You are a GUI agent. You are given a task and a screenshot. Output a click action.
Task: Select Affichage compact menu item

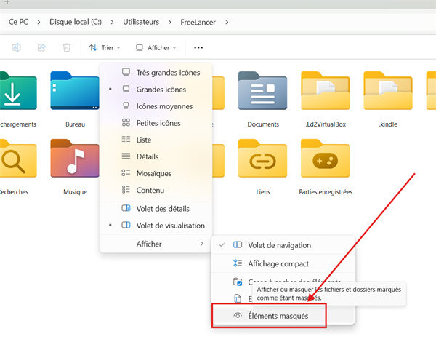pos(278,263)
